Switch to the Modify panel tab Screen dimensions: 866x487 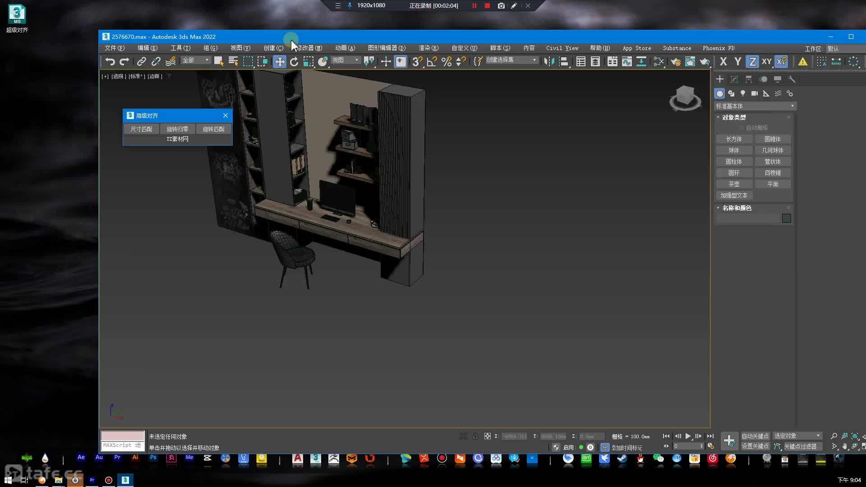click(x=734, y=79)
